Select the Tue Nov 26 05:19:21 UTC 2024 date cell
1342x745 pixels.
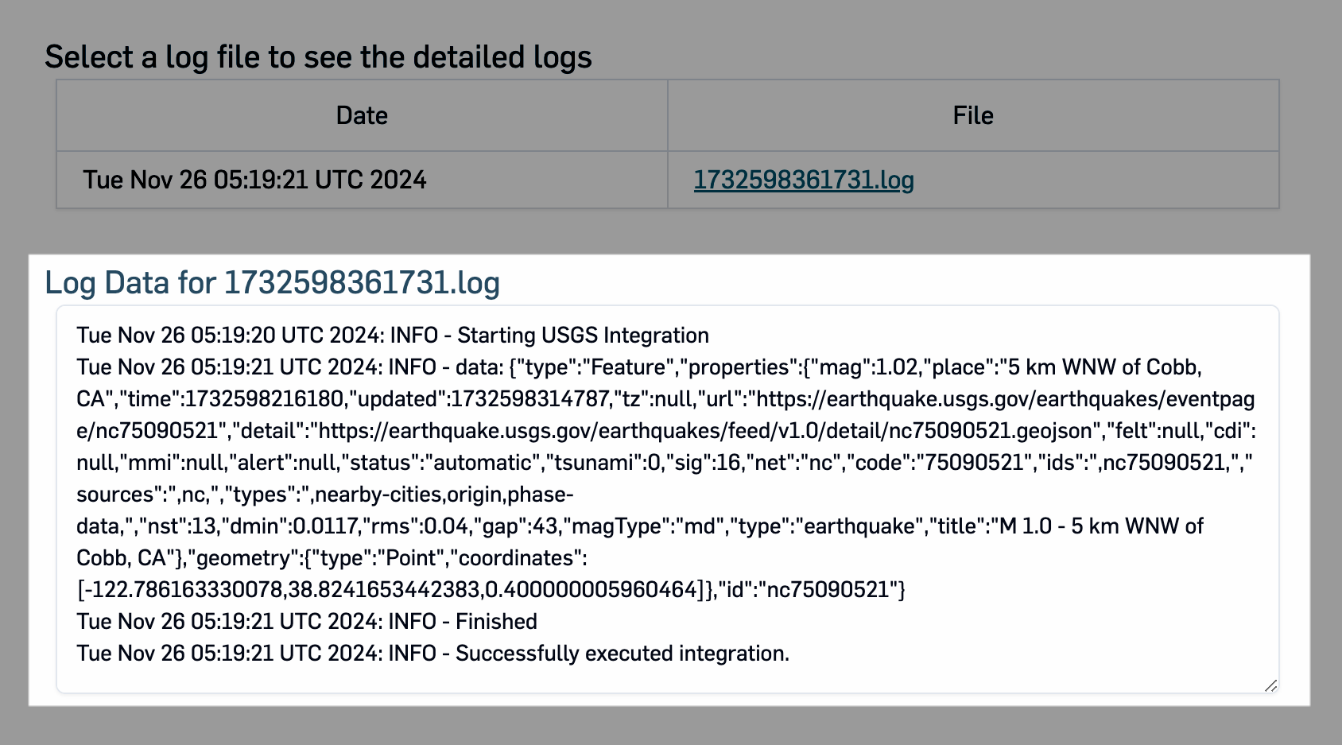[362, 180]
